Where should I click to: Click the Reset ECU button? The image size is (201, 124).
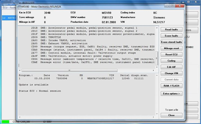coord(171,54)
